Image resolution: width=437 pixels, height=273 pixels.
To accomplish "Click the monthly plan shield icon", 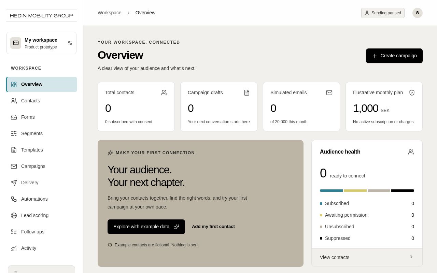I will pos(412,92).
